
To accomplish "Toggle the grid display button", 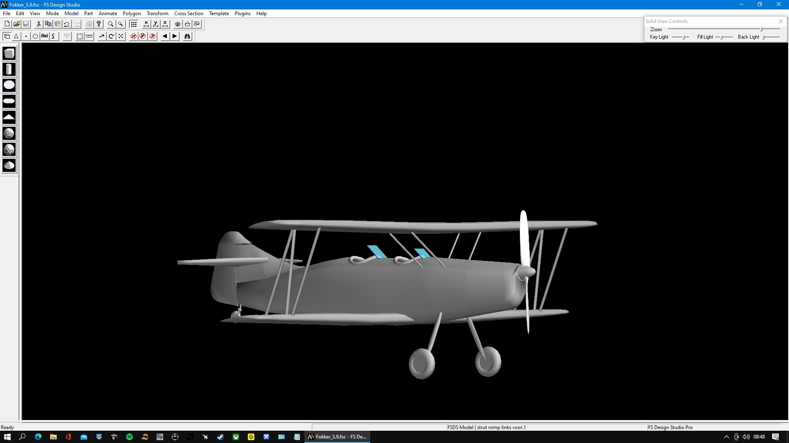I will pos(134,24).
